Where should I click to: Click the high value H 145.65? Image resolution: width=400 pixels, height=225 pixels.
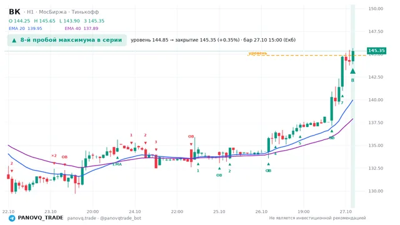(44, 21)
